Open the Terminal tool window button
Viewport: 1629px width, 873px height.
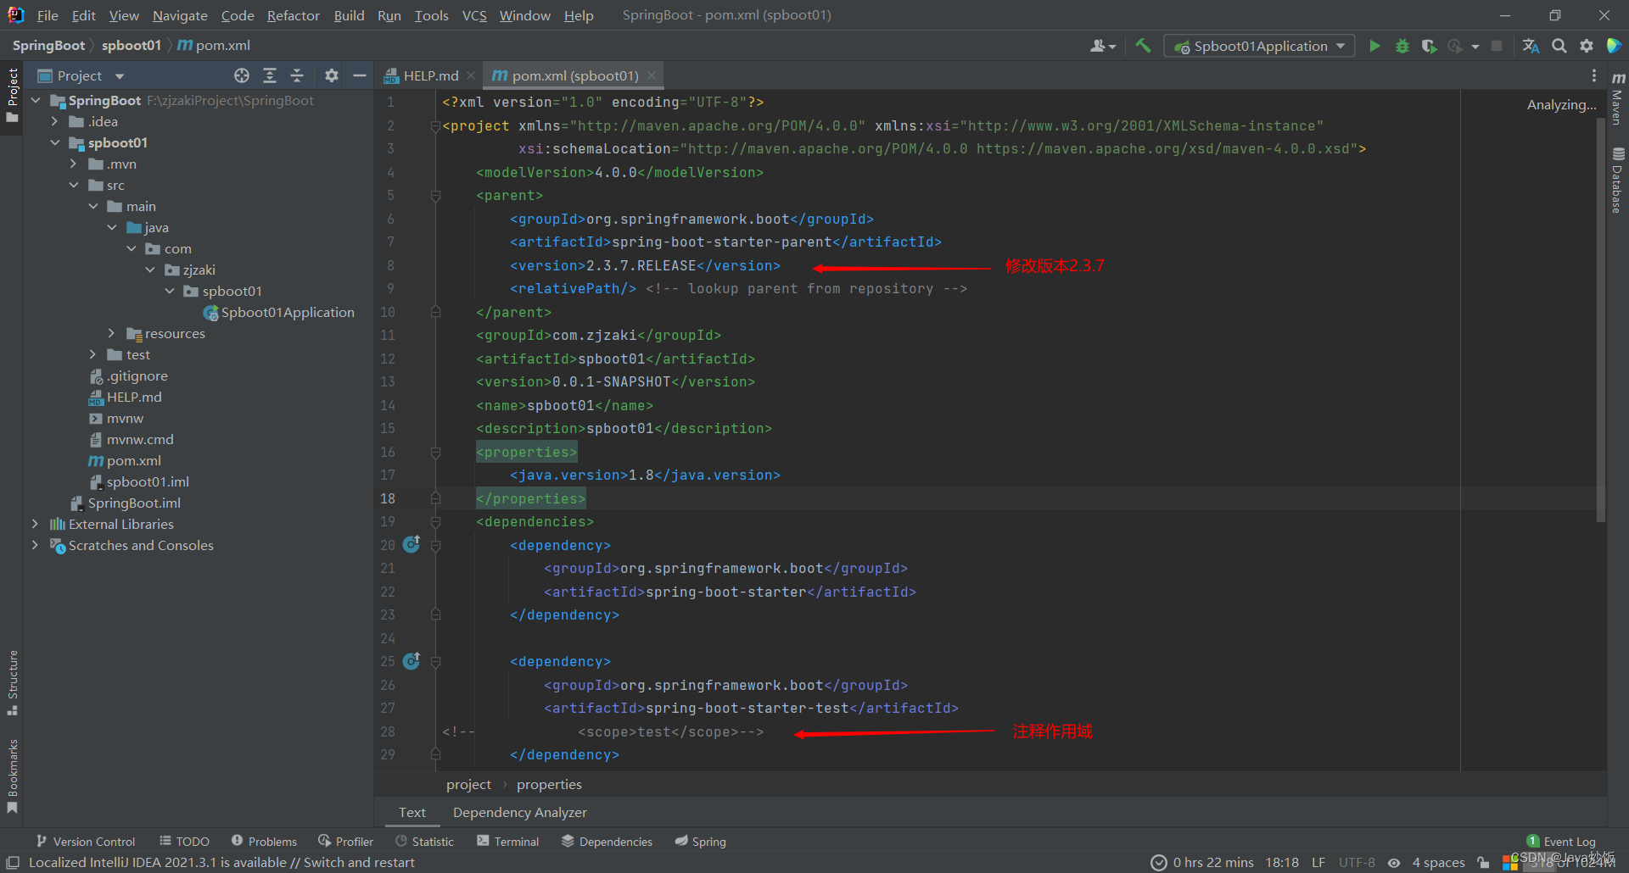coord(507,841)
